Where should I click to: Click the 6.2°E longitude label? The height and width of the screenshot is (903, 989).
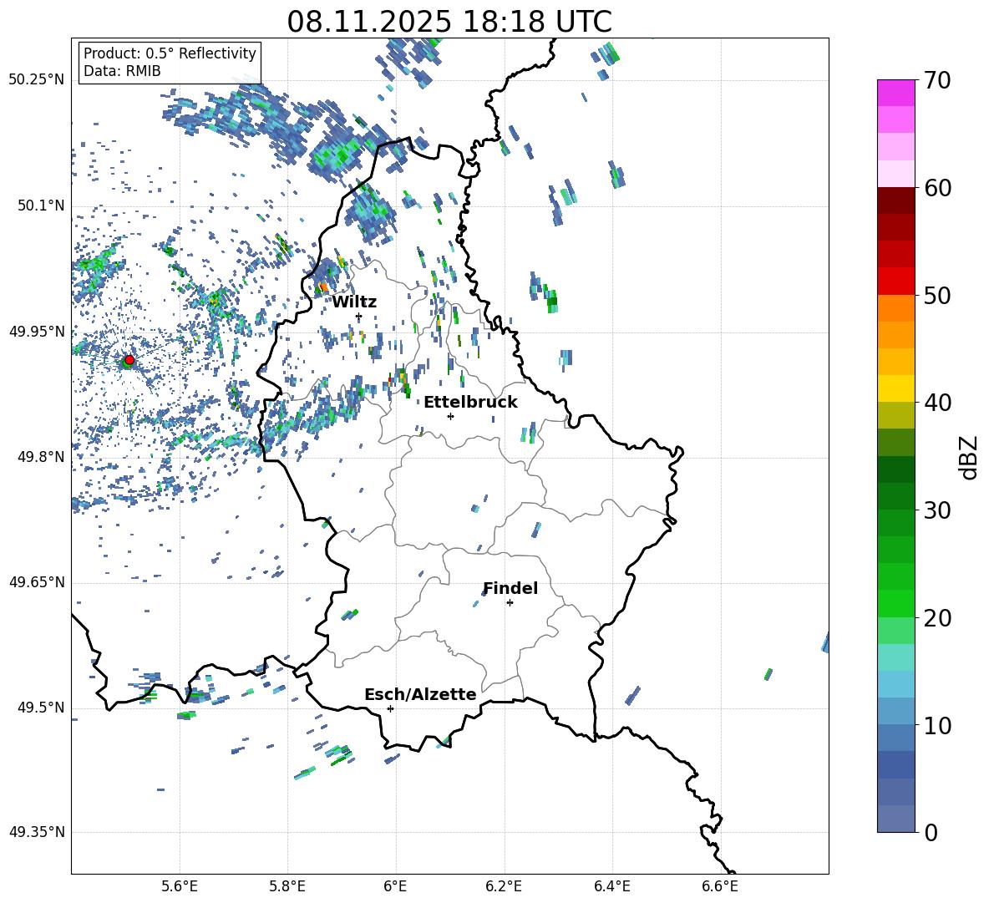tap(504, 886)
